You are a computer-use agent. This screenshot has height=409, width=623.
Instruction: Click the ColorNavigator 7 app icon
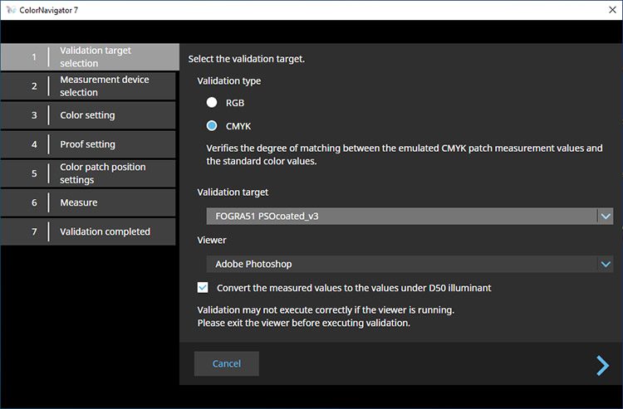click(11, 10)
